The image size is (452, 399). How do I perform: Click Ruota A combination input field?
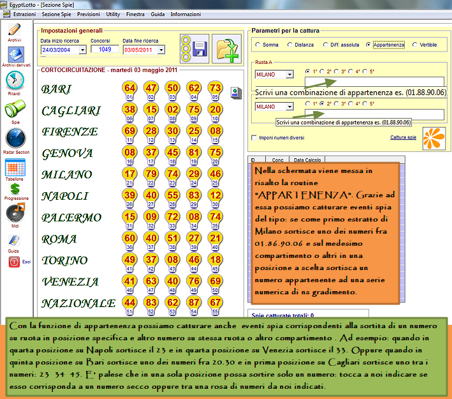[374, 82]
